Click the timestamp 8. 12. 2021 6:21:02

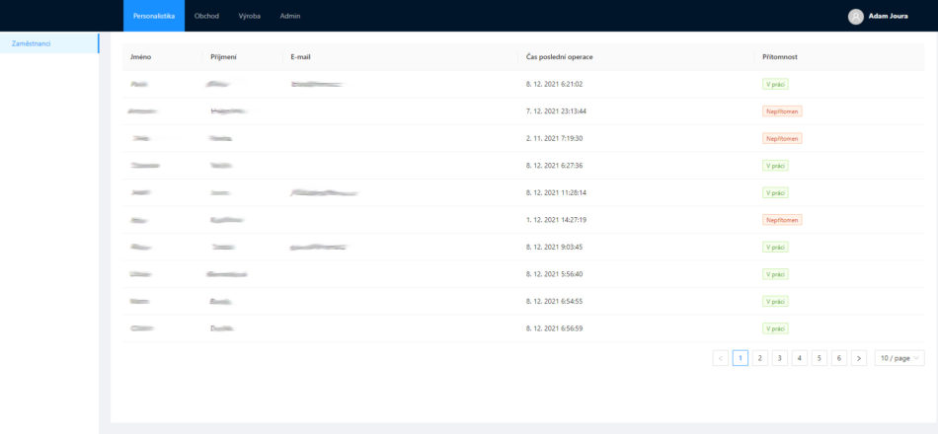point(554,84)
